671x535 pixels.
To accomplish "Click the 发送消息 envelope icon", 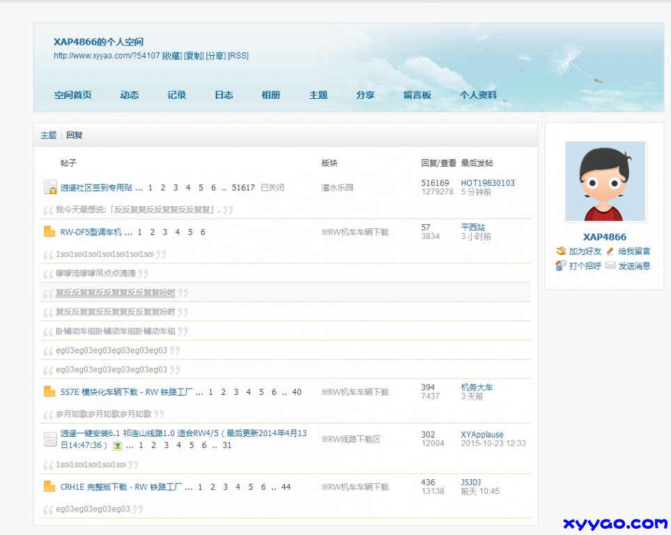I will 610,266.
